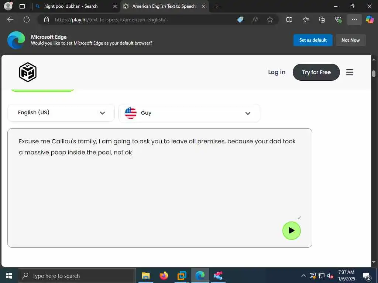Open the Windows Start menu
The height and width of the screenshot is (283, 378).
[9, 276]
